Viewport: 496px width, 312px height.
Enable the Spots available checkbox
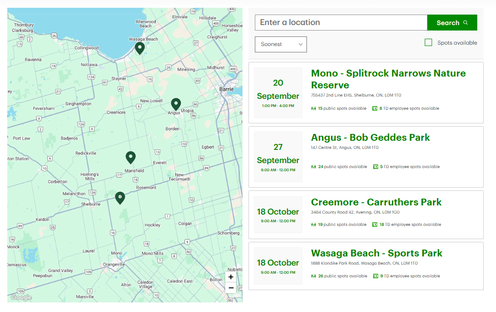coord(428,42)
